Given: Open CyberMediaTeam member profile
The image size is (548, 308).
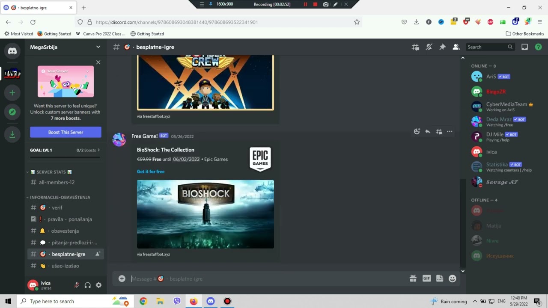Looking at the screenshot, I should click(x=505, y=107).
